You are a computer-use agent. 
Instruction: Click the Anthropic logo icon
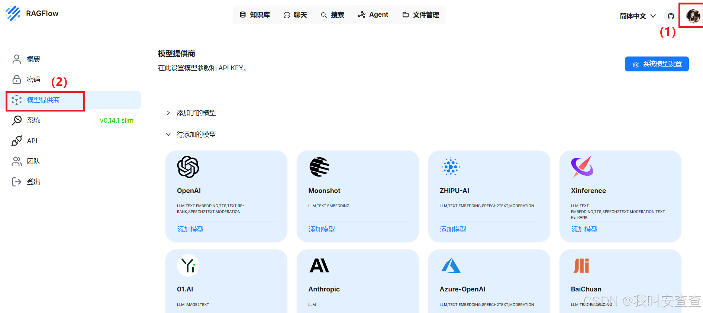point(319,265)
